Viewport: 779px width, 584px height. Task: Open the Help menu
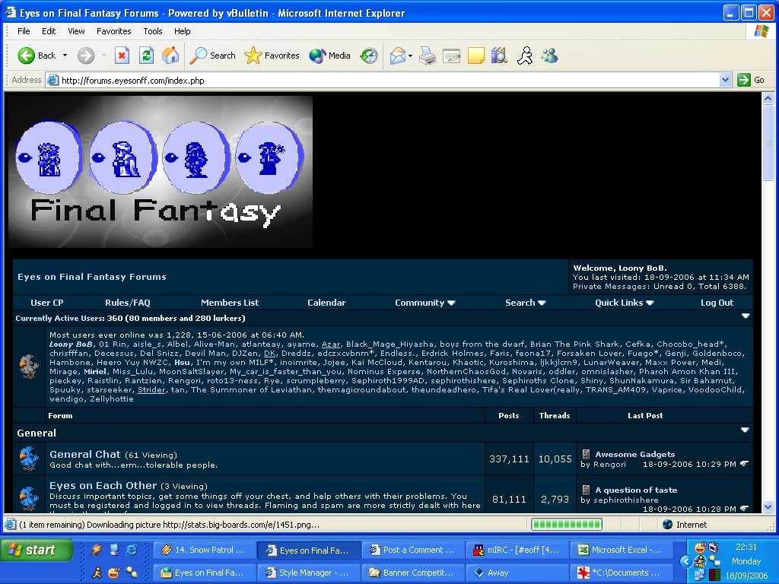point(183,31)
